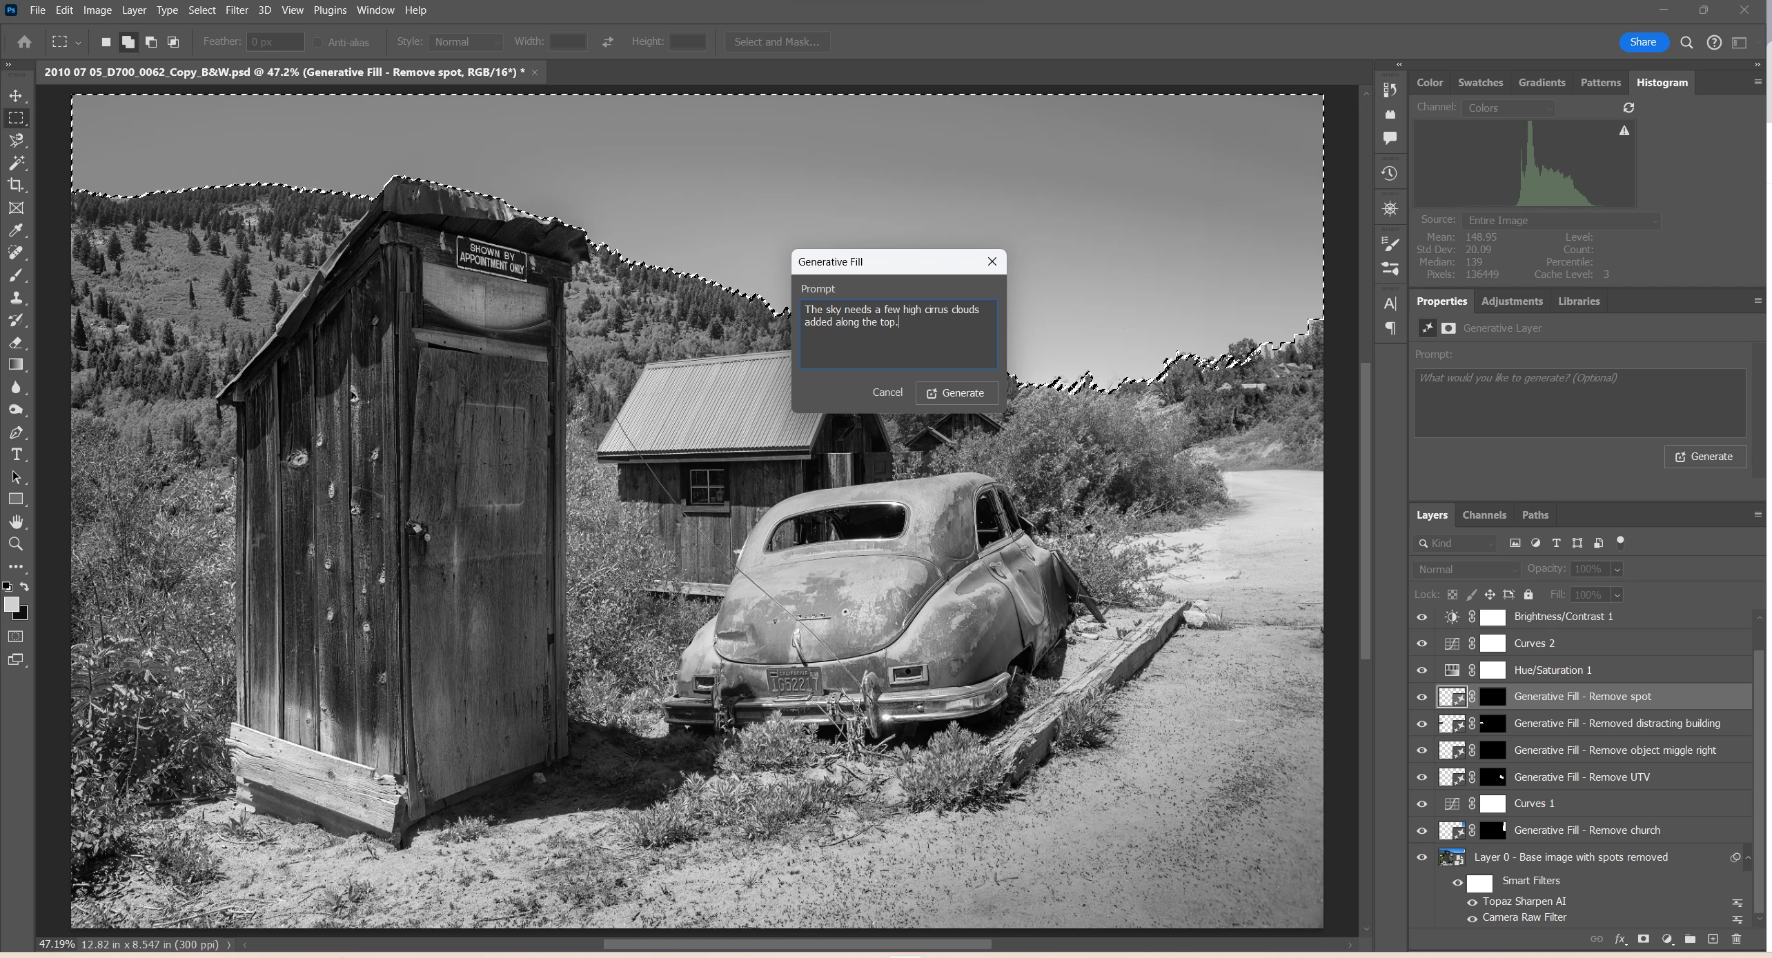
Task: Toggle visibility of Generative Fill - Remove UTV layer
Action: coord(1421,777)
